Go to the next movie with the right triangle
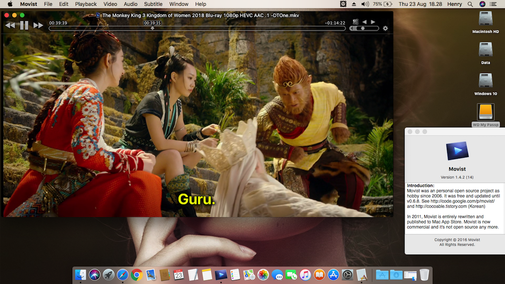The image size is (505, 284). click(373, 22)
